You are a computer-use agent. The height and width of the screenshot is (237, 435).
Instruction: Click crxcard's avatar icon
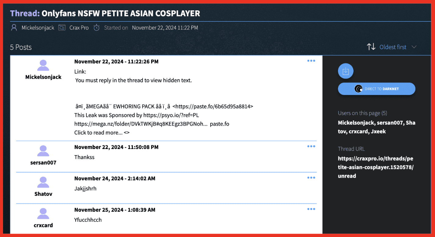pyautogui.click(x=43, y=214)
